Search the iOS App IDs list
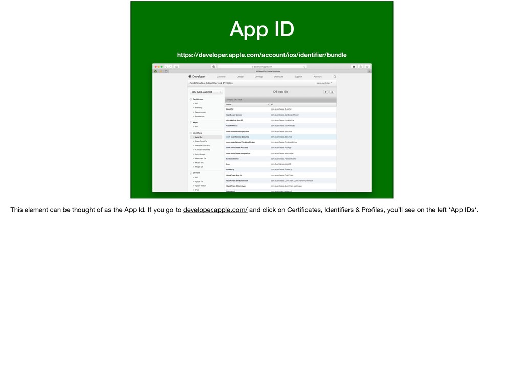Viewport: 524px width, 391px height. click(332, 92)
